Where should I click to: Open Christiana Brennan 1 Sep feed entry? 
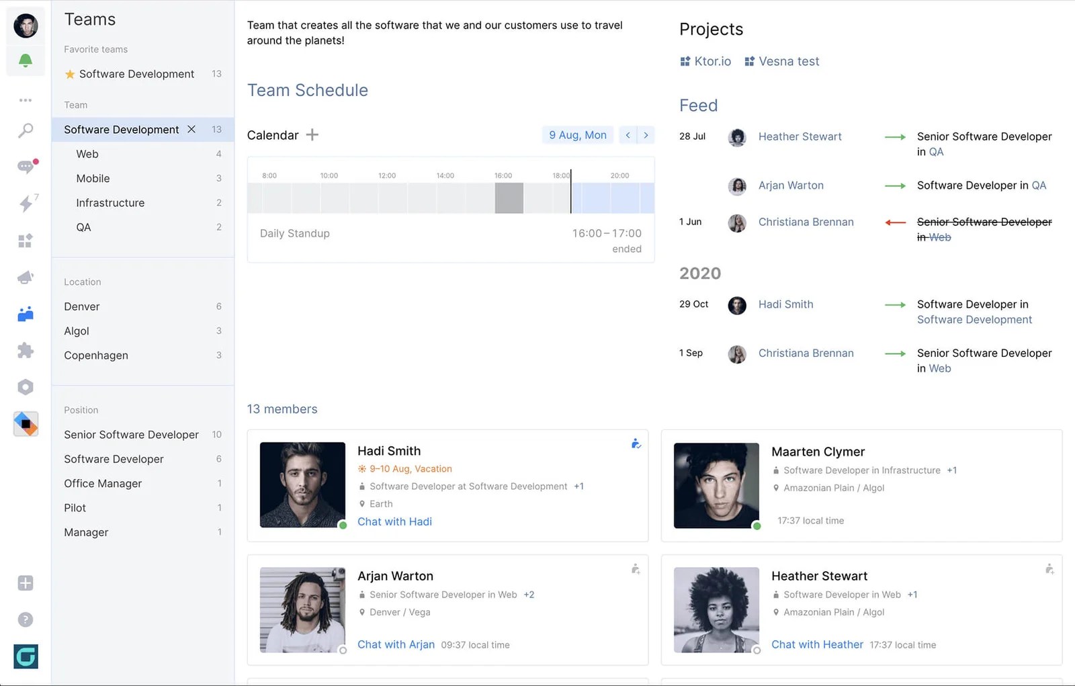[806, 353]
